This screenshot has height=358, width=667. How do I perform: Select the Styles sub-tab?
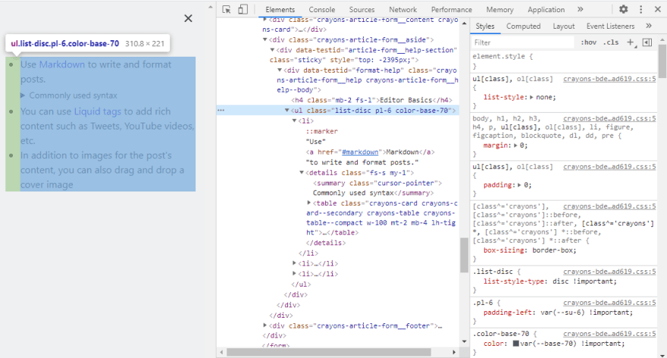[485, 26]
